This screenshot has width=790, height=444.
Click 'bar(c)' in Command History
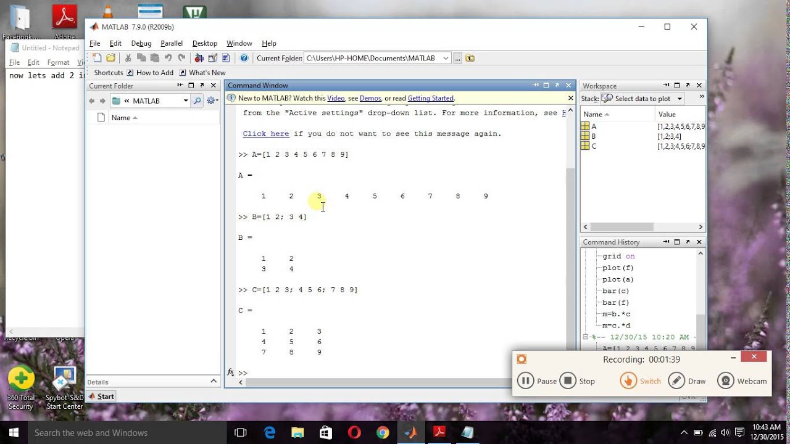click(x=616, y=291)
